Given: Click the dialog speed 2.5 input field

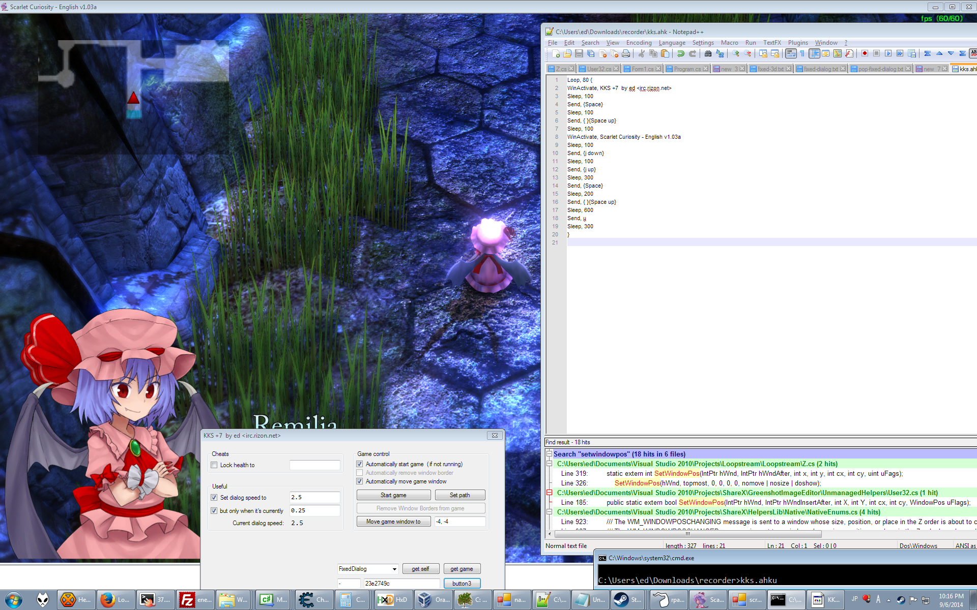Looking at the screenshot, I should point(314,498).
